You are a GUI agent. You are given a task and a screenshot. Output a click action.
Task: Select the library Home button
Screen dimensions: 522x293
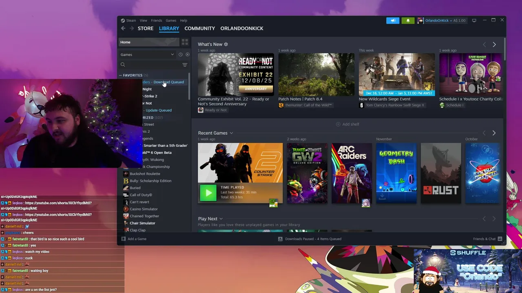(x=148, y=42)
